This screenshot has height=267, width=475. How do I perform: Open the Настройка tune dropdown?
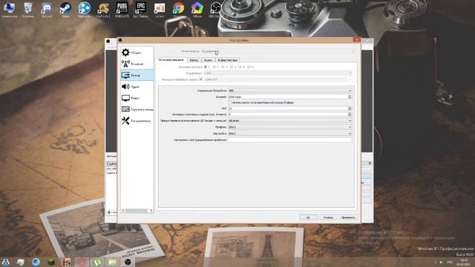coord(290,133)
